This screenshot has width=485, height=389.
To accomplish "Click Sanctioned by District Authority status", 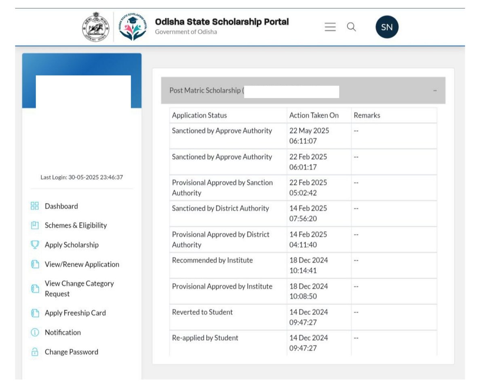I will coord(220,209).
